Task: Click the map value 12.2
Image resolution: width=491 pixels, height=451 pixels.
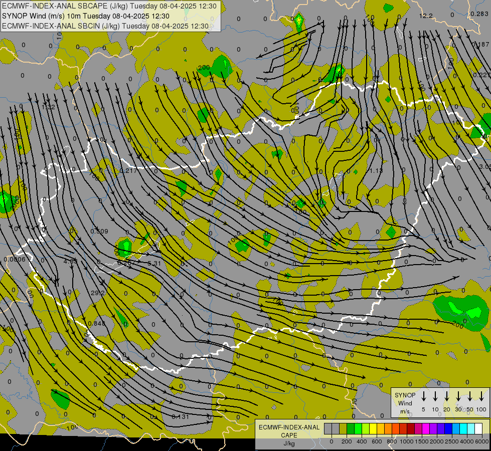Action: [426, 16]
